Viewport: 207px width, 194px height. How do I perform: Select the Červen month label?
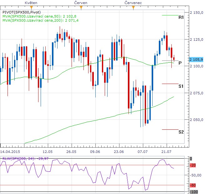tap(81, 3)
